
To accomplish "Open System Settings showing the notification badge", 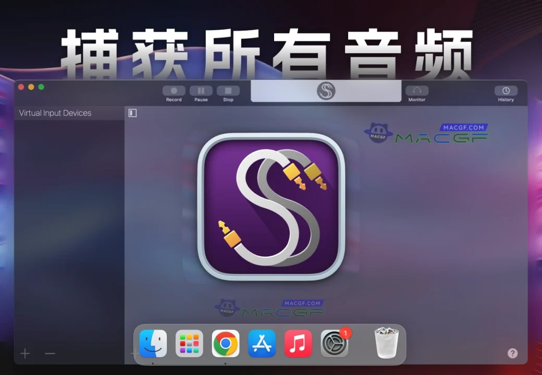I will click(335, 343).
